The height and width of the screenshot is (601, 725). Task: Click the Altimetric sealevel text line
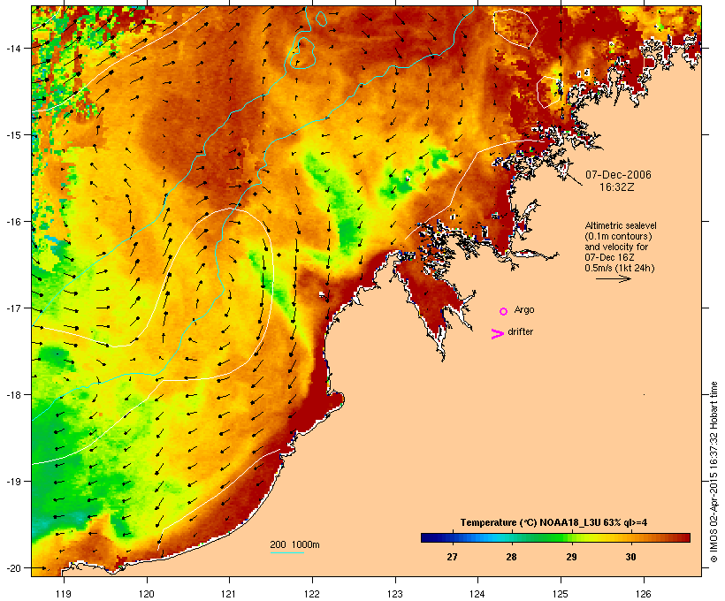[x=621, y=225]
